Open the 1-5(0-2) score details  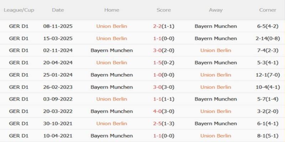click(x=164, y=62)
